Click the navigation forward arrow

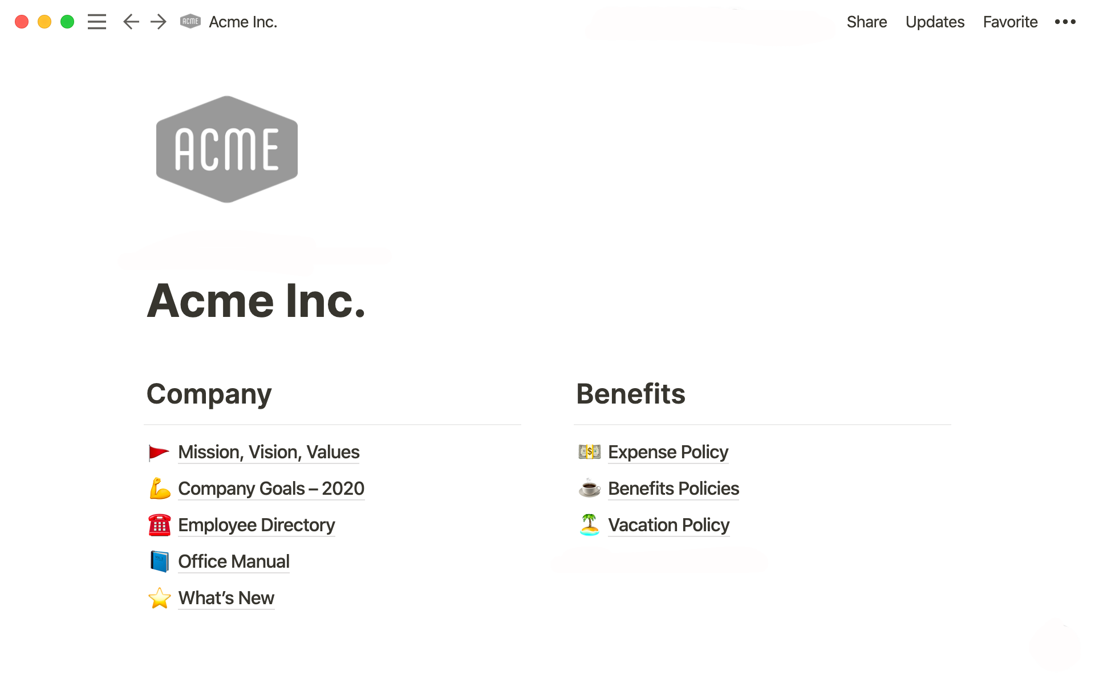pos(157,21)
